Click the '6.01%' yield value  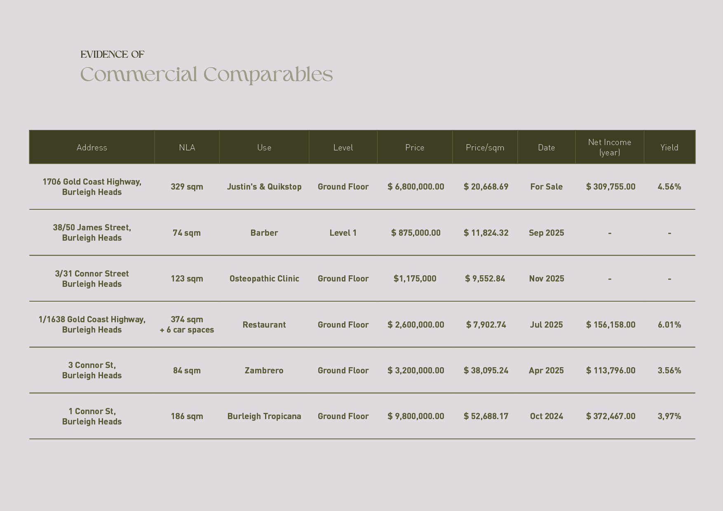pos(669,325)
